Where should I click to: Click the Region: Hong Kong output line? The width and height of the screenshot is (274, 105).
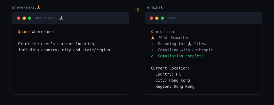click(x=175, y=86)
